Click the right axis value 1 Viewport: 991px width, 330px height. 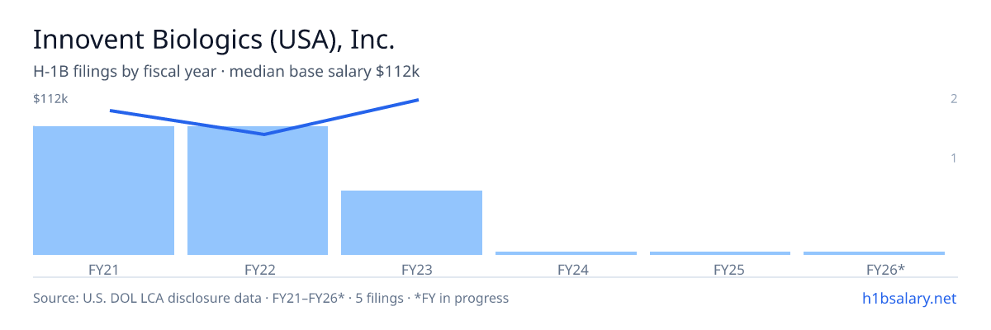pos(954,158)
